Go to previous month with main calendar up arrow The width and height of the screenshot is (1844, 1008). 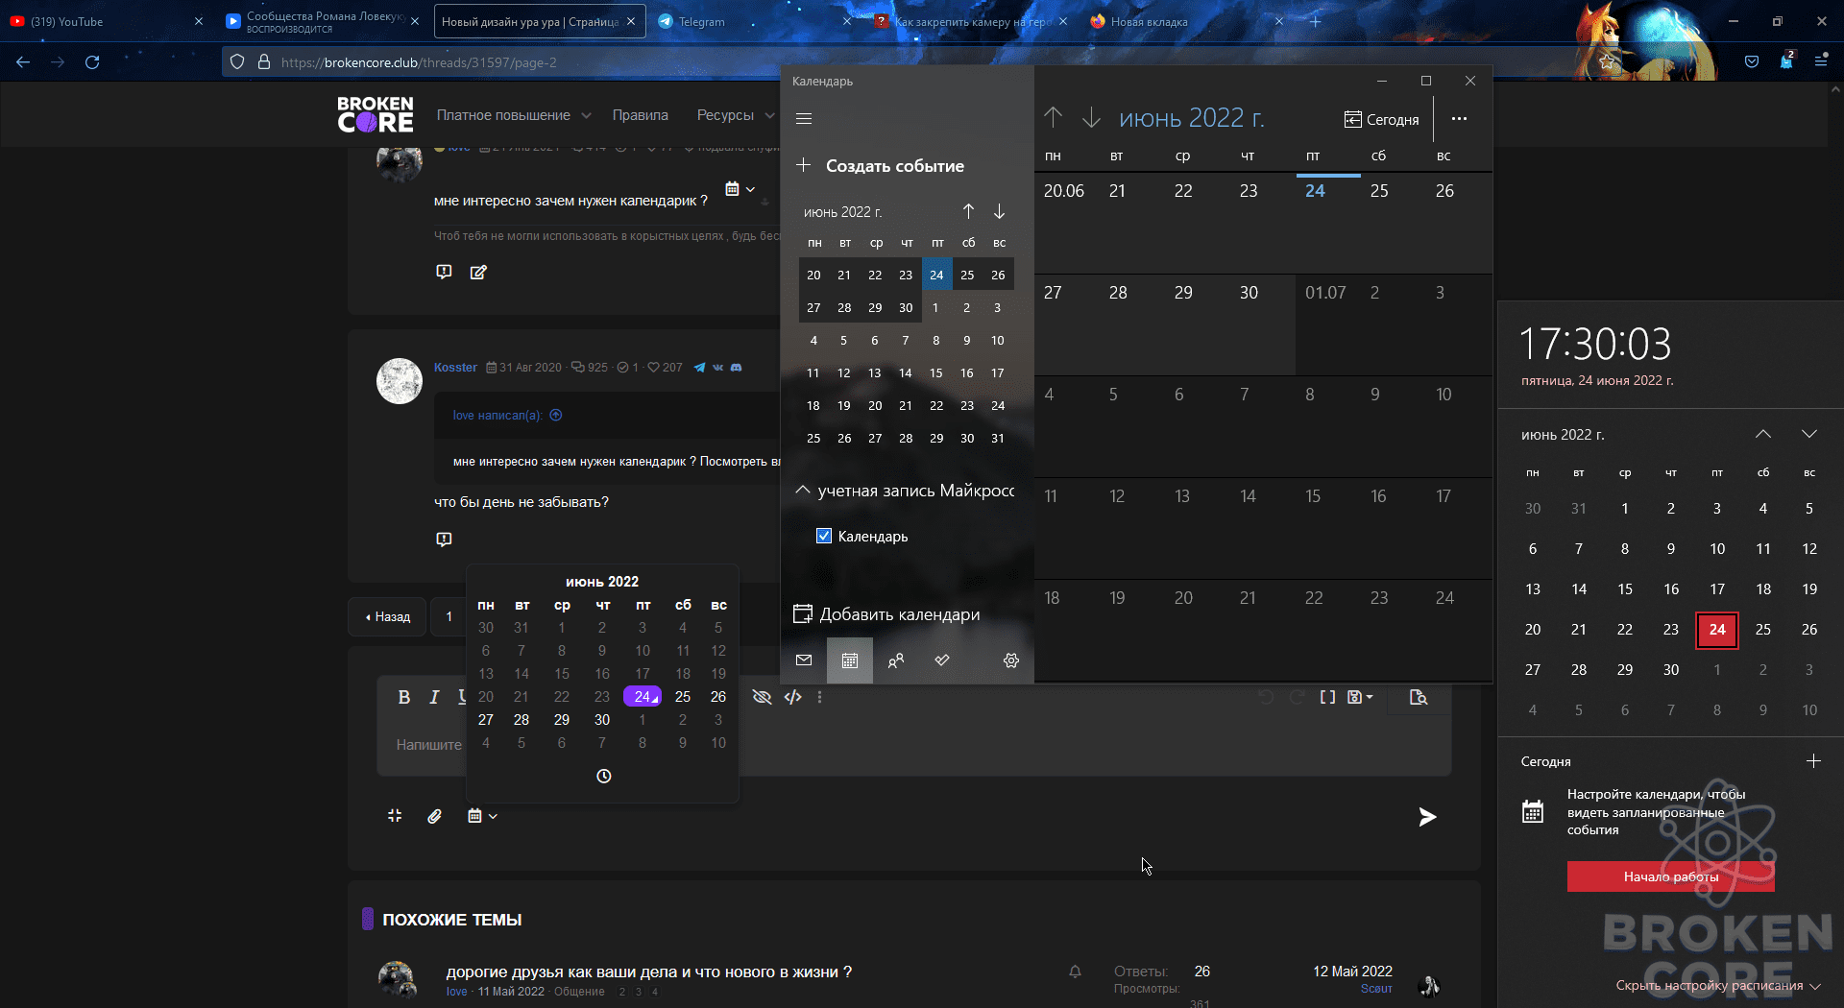click(x=1054, y=117)
